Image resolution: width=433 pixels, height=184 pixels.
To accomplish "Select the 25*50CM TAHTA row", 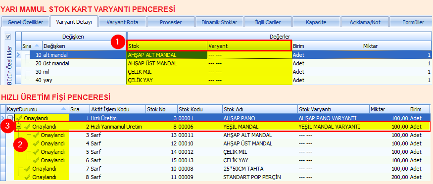I will (x=222, y=169).
